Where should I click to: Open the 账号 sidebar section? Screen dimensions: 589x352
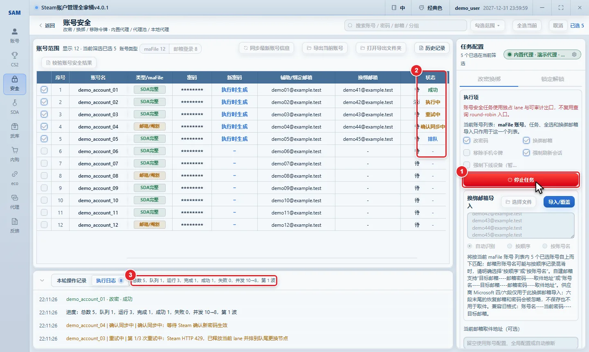tap(15, 36)
